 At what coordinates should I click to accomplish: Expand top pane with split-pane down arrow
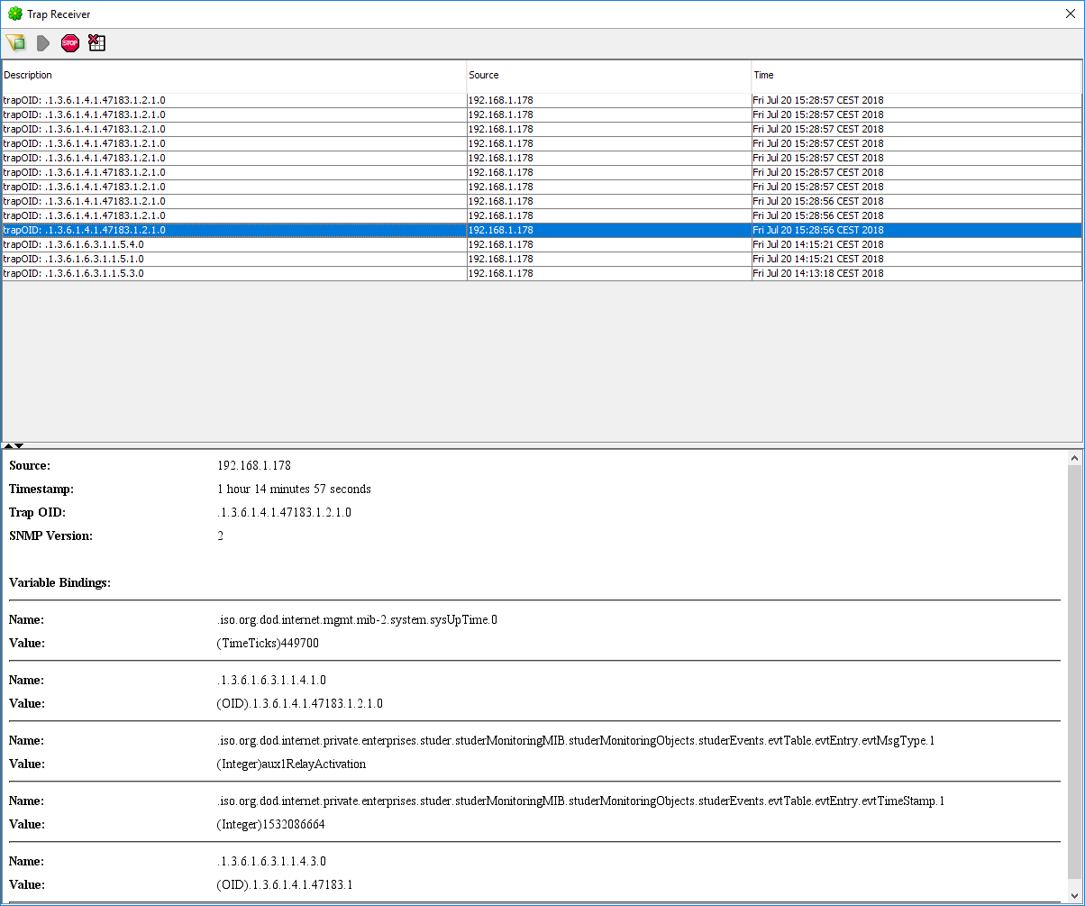(19, 445)
